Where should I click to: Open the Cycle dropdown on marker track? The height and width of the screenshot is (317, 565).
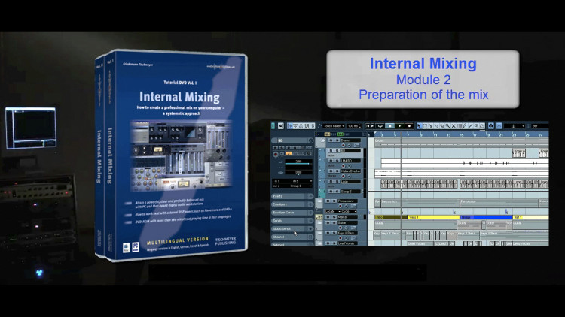349,212
